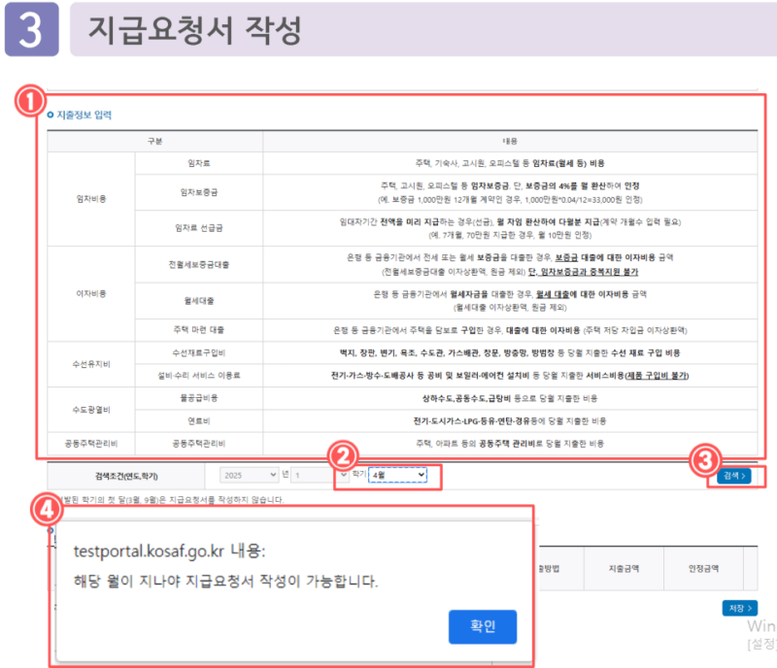Image resolution: width=777 pixels, height=668 pixels.
Task: Select the 연료비 row label
Action: [199, 421]
